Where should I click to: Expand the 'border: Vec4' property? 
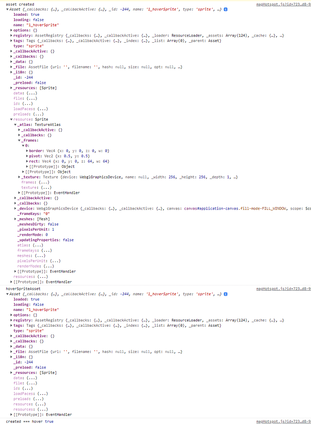27,151
